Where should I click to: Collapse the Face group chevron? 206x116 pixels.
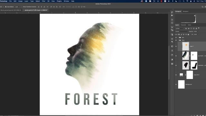coord(178,40)
